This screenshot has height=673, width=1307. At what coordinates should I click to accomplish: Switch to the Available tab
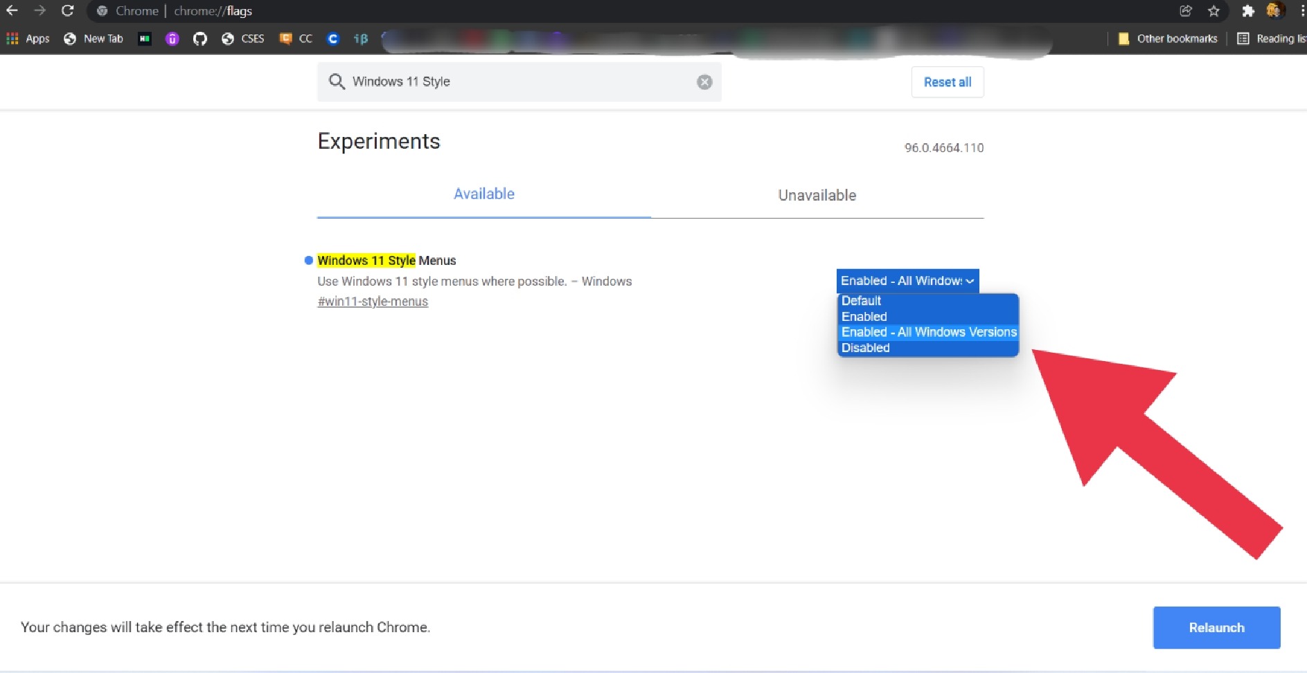[484, 194]
